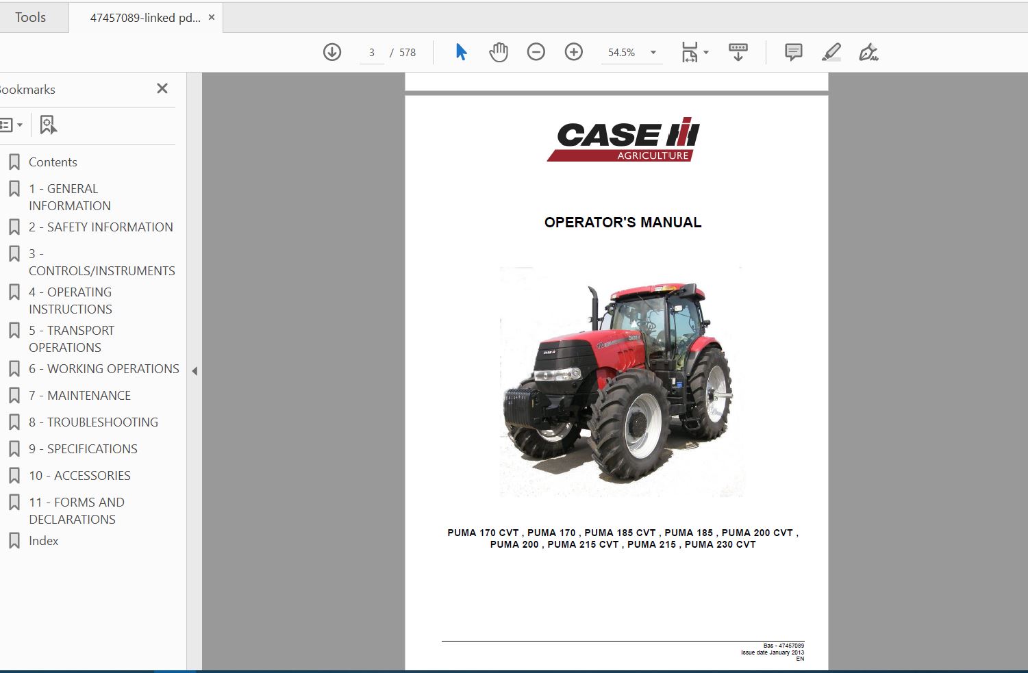Click the OPERATOR'S MANUAL heading text
Screen dimensions: 1028x673
(623, 223)
